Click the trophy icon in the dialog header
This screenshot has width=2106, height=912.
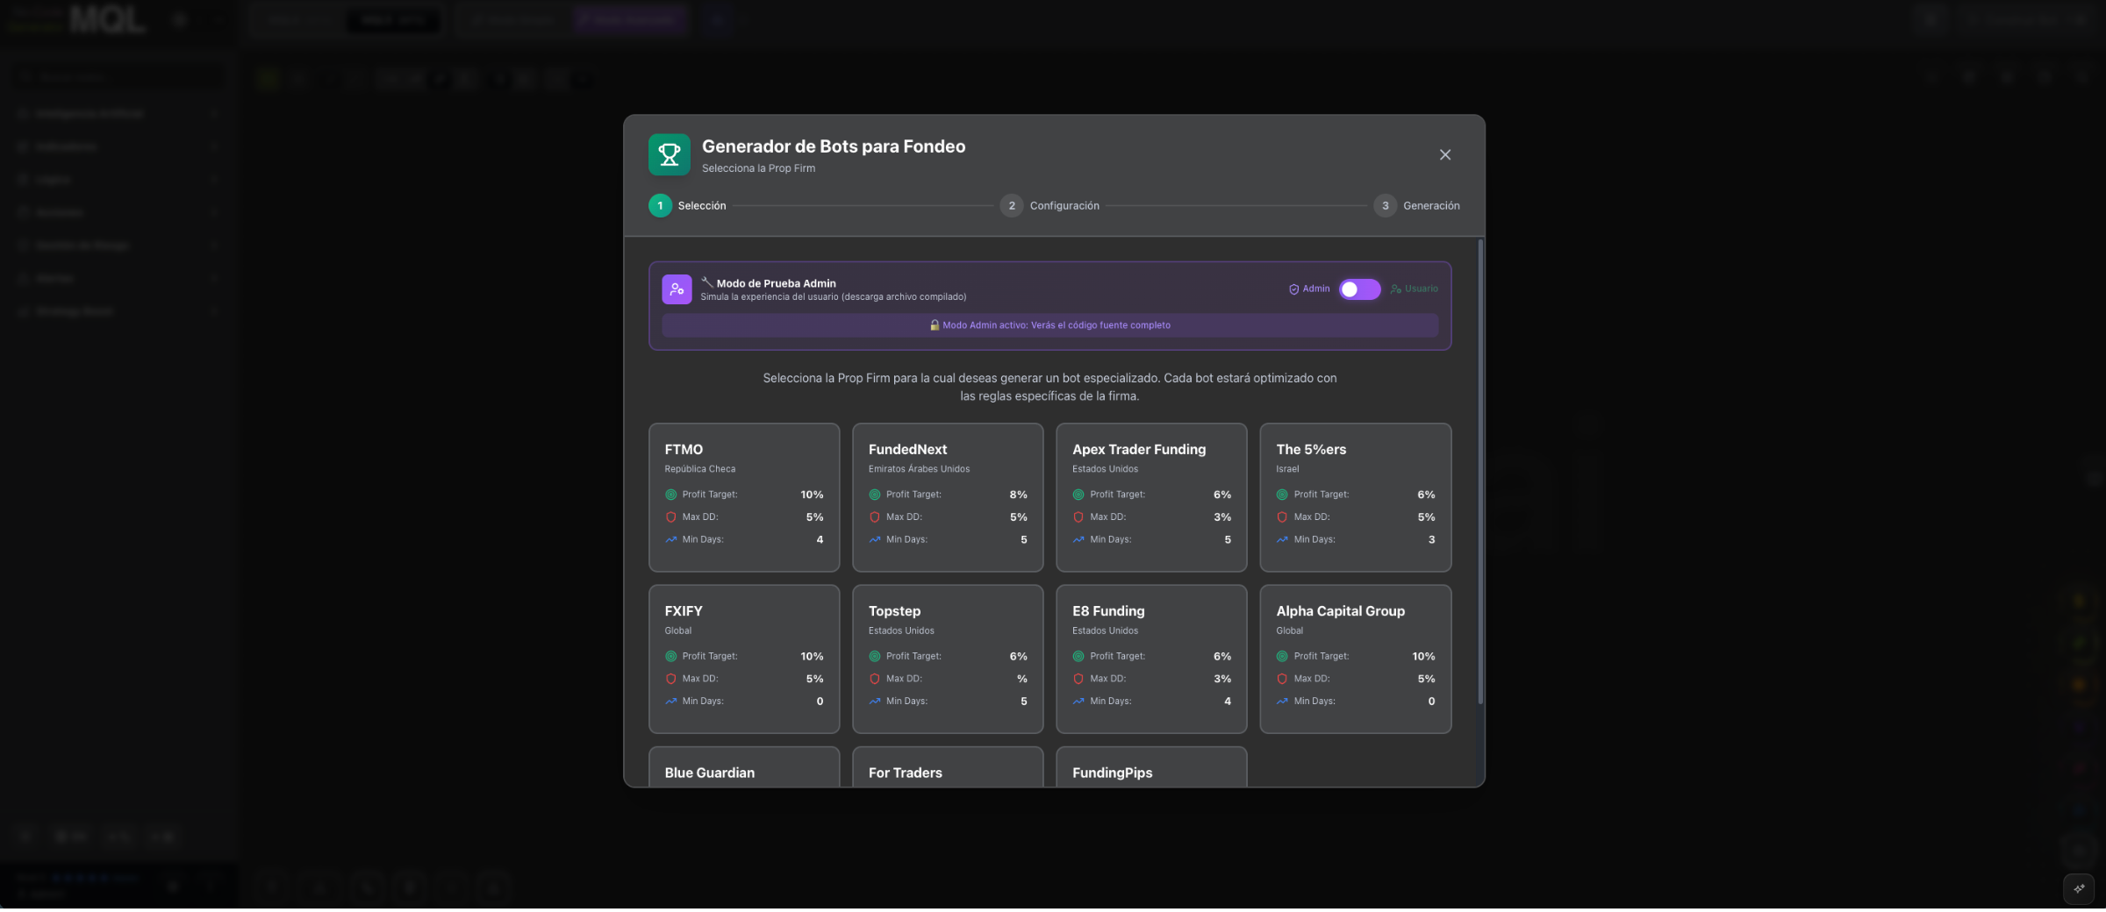tap(669, 154)
